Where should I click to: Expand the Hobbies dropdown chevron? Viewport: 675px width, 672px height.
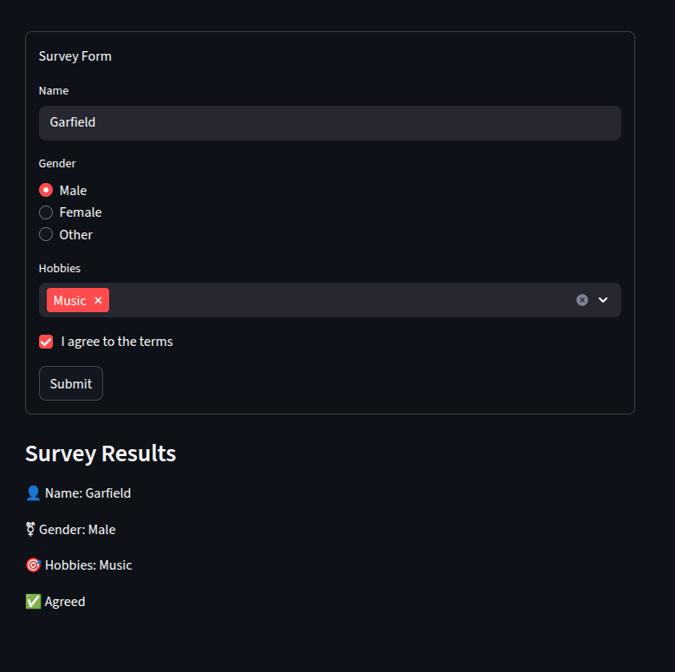[x=603, y=300]
